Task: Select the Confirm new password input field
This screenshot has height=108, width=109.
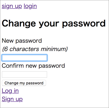Action: pos(25,74)
